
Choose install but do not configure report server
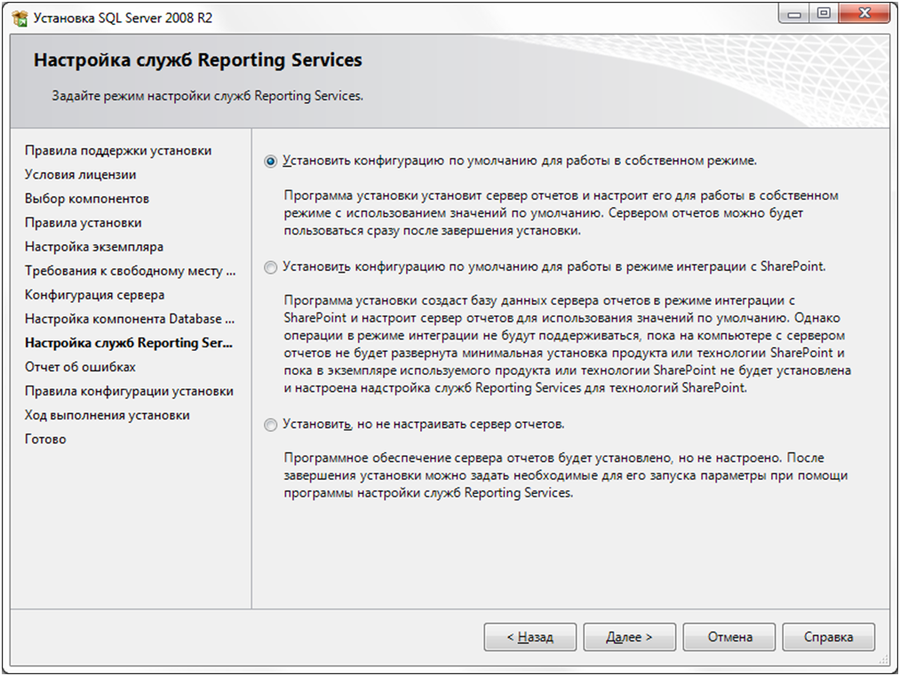click(270, 425)
